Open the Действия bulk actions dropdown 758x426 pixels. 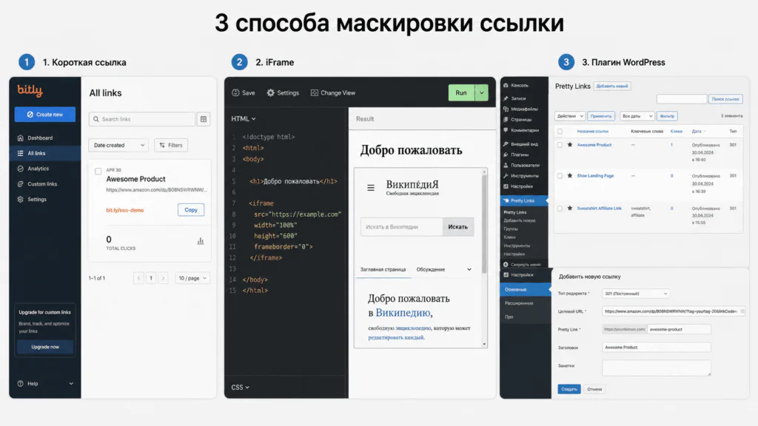click(x=570, y=116)
